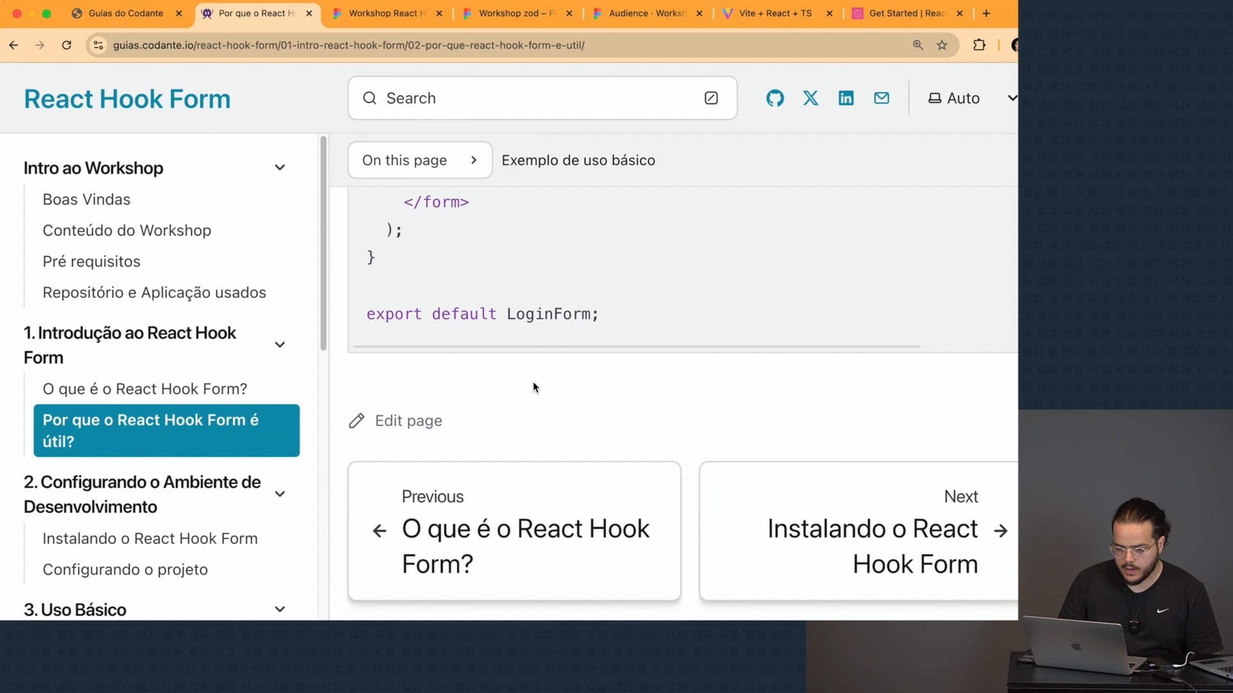Close the Get Started tab
The width and height of the screenshot is (1233, 693).
click(x=959, y=13)
